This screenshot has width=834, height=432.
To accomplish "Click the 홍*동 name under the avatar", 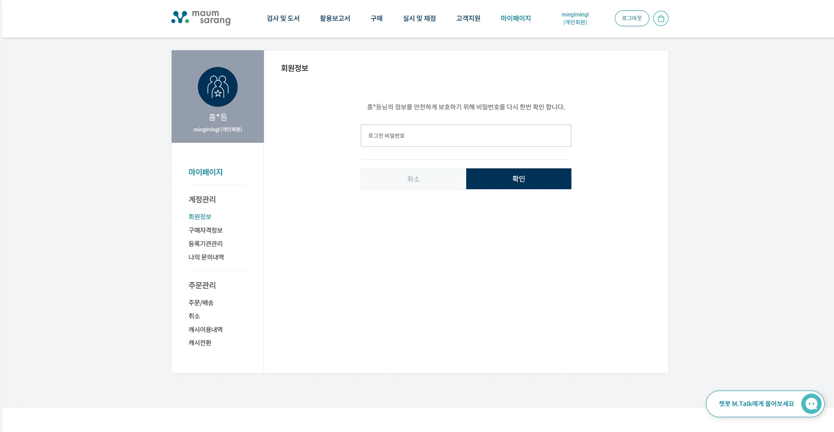I will click(218, 117).
